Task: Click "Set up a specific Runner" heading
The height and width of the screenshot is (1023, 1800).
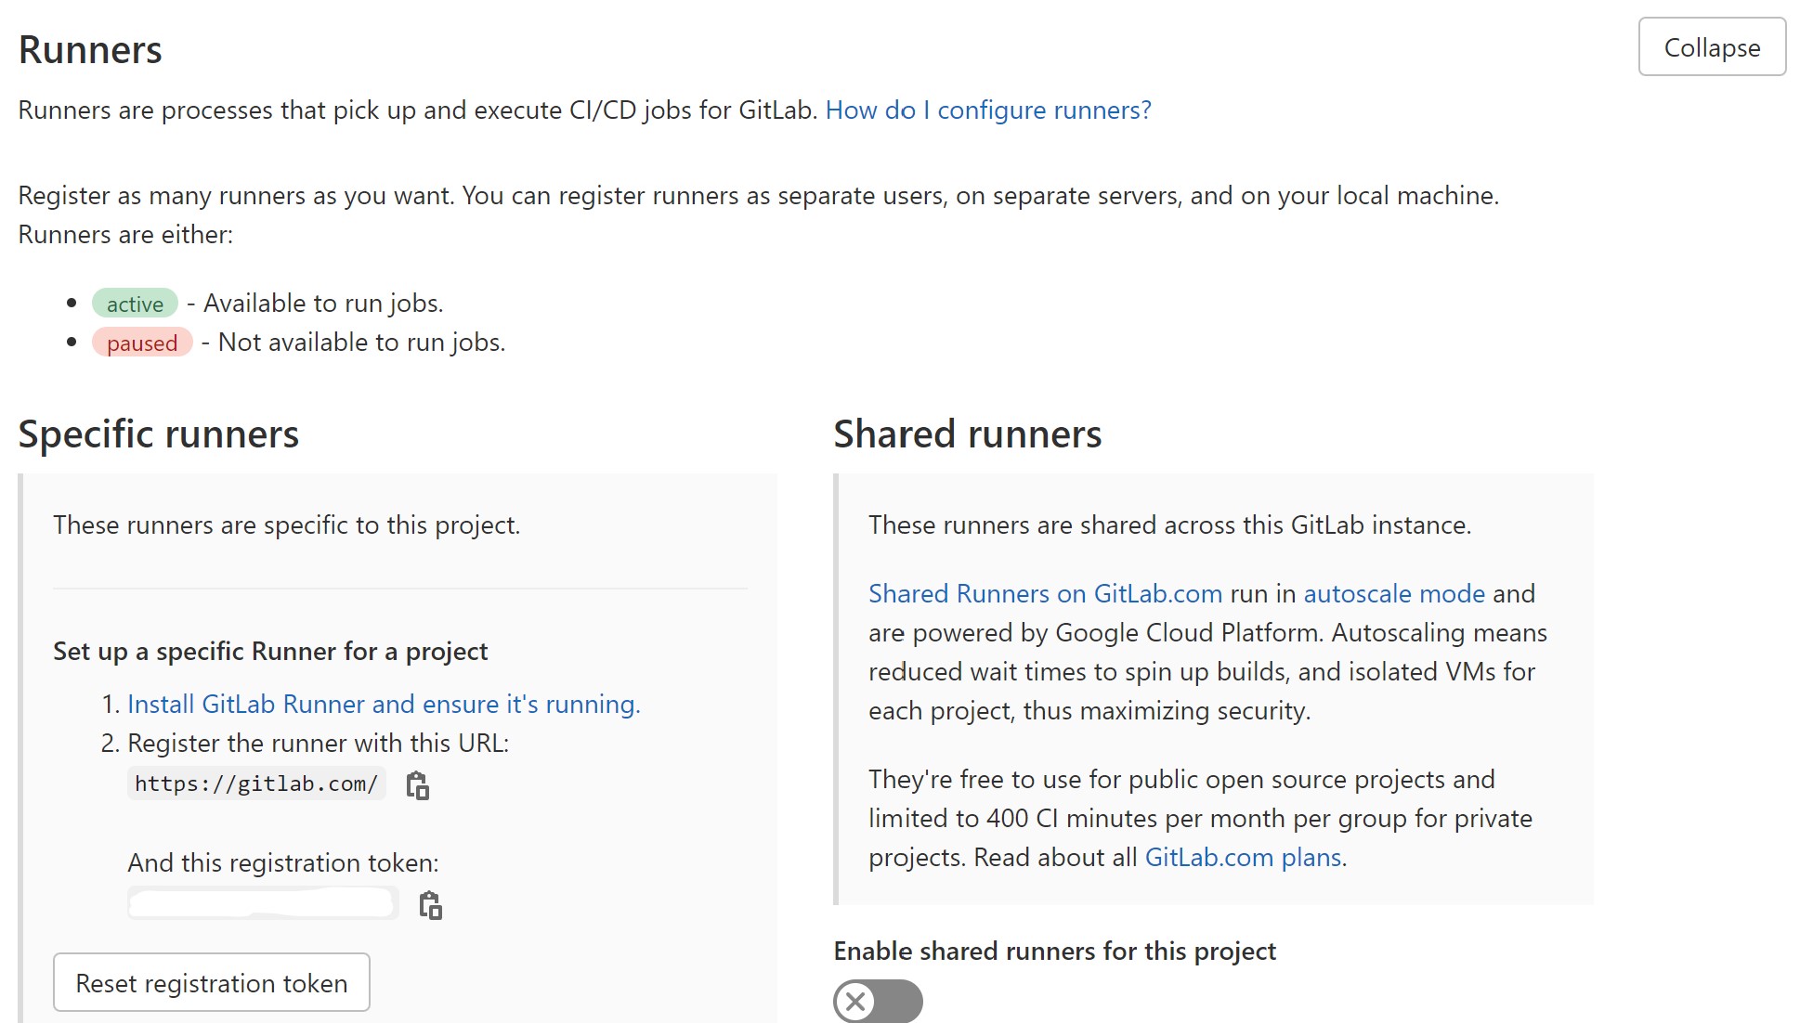Action: tap(269, 651)
